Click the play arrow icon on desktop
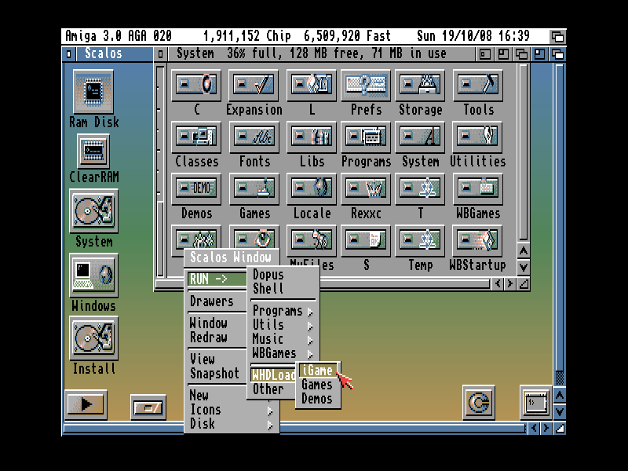The image size is (628, 471). click(x=86, y=404)
